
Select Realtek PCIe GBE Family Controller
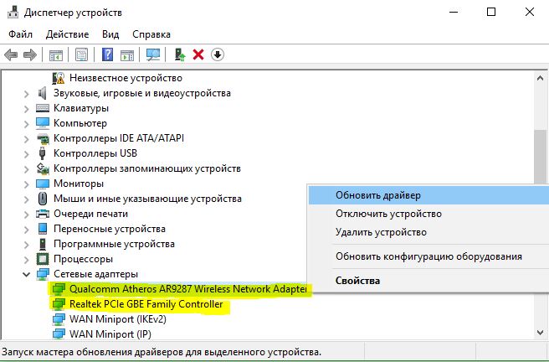(146, 304)
